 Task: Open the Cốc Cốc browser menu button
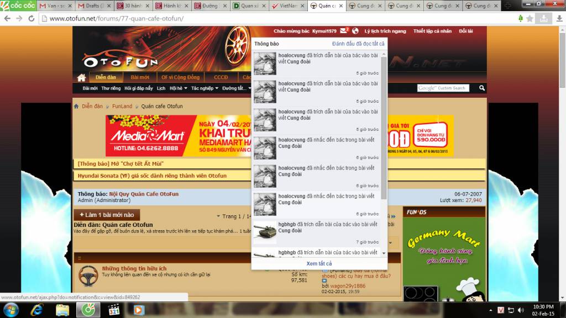18,6
